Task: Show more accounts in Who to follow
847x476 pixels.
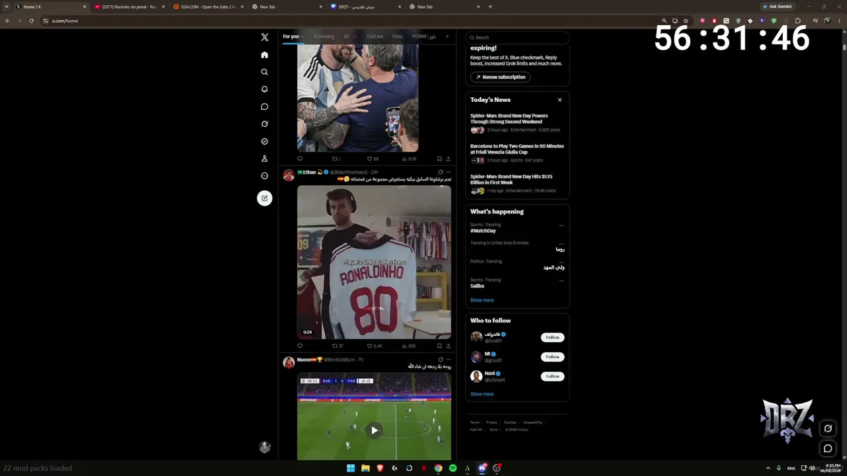Action: tap(482, 394)
